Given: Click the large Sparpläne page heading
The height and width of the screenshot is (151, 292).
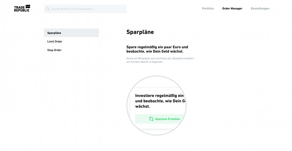Looking at the screenshot, I should tap(140, 32).
